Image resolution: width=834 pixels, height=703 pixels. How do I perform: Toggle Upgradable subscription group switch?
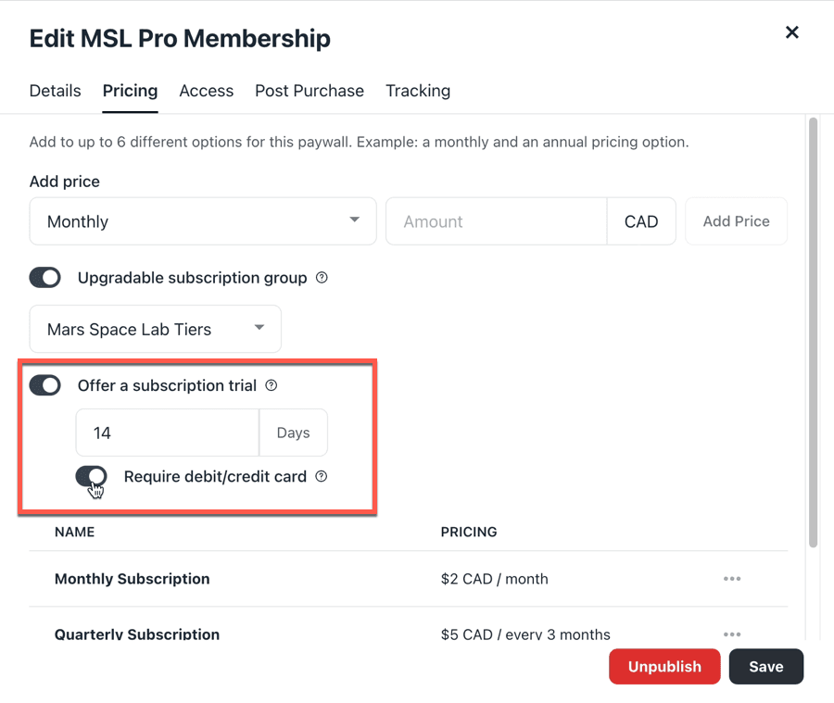coord(45,278)
